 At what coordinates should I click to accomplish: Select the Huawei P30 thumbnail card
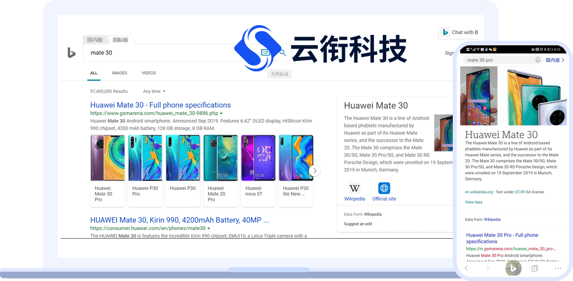coord(183,170)
